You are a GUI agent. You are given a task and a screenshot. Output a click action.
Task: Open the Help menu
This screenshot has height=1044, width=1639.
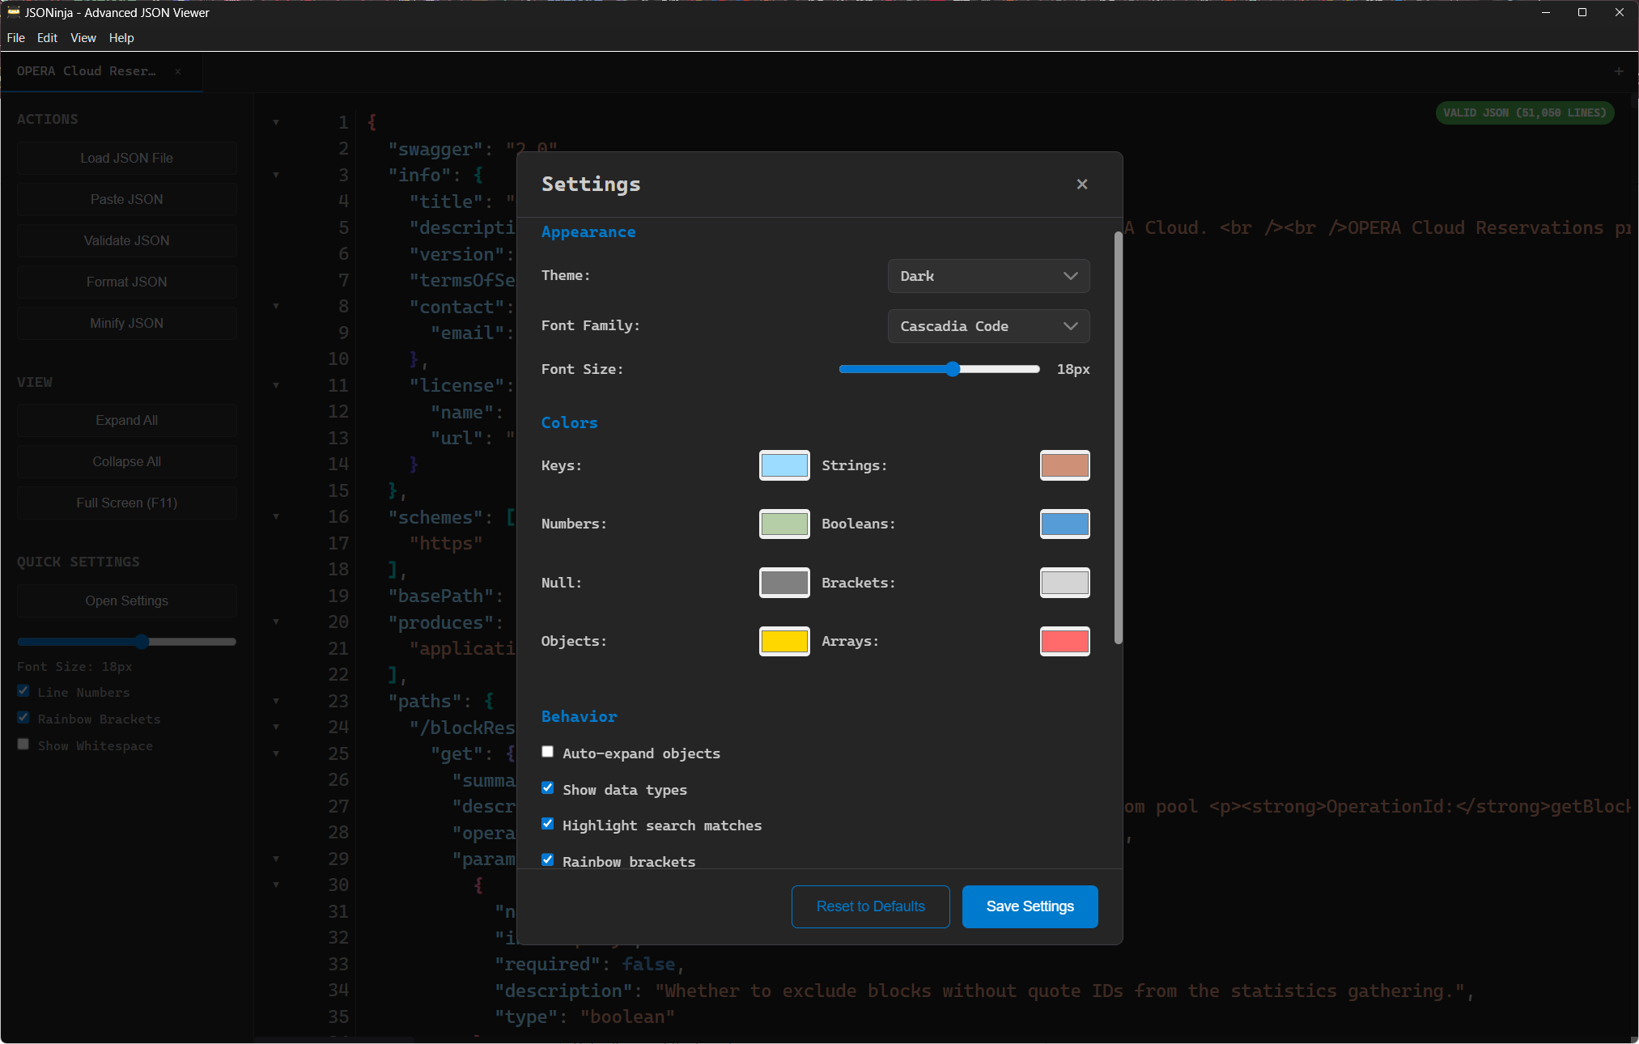pos(121,38)
